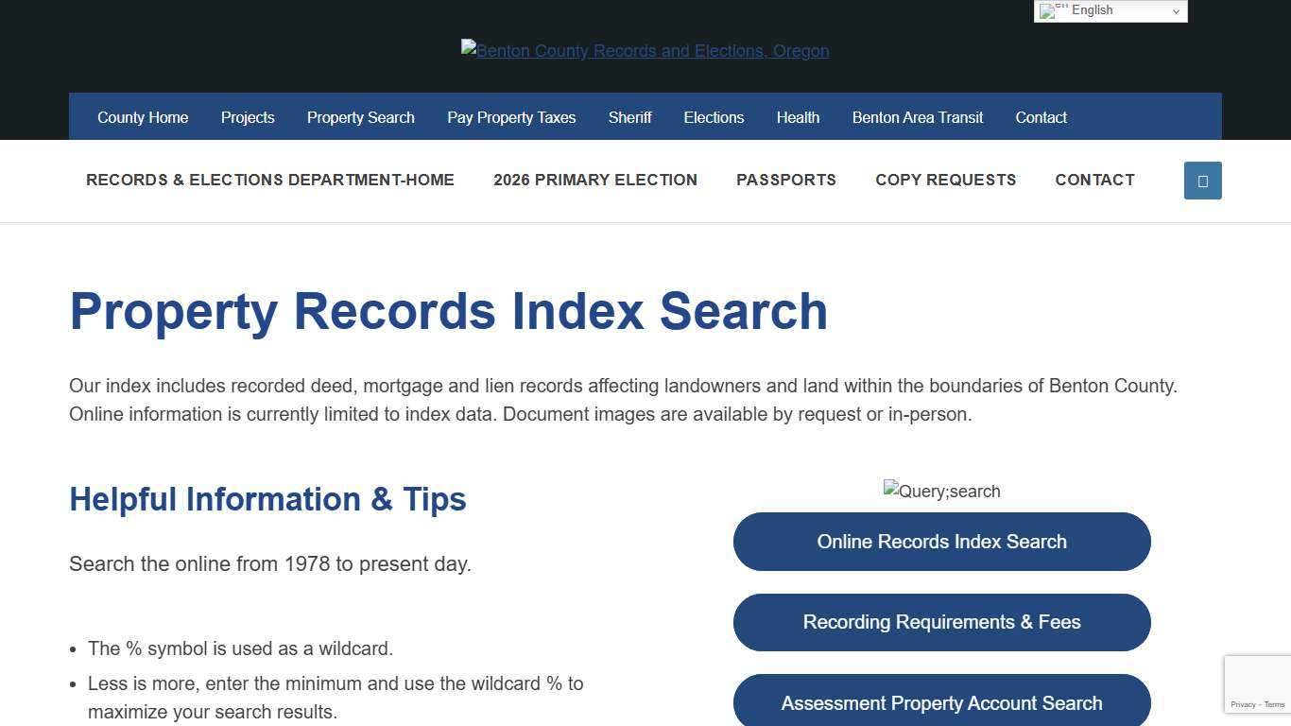Image resolution: width=1291 pixels, height=726 pixels.
Task: Expand the English language dropdown
Action: pos(1110,10)
